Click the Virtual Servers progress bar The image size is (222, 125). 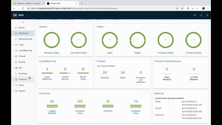click(x=65, y=73)
